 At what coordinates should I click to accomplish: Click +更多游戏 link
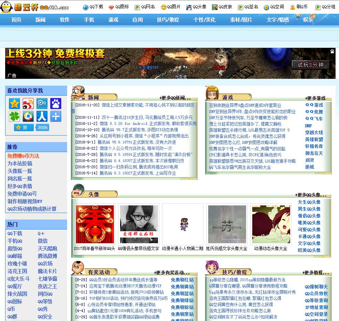[315, 98]
